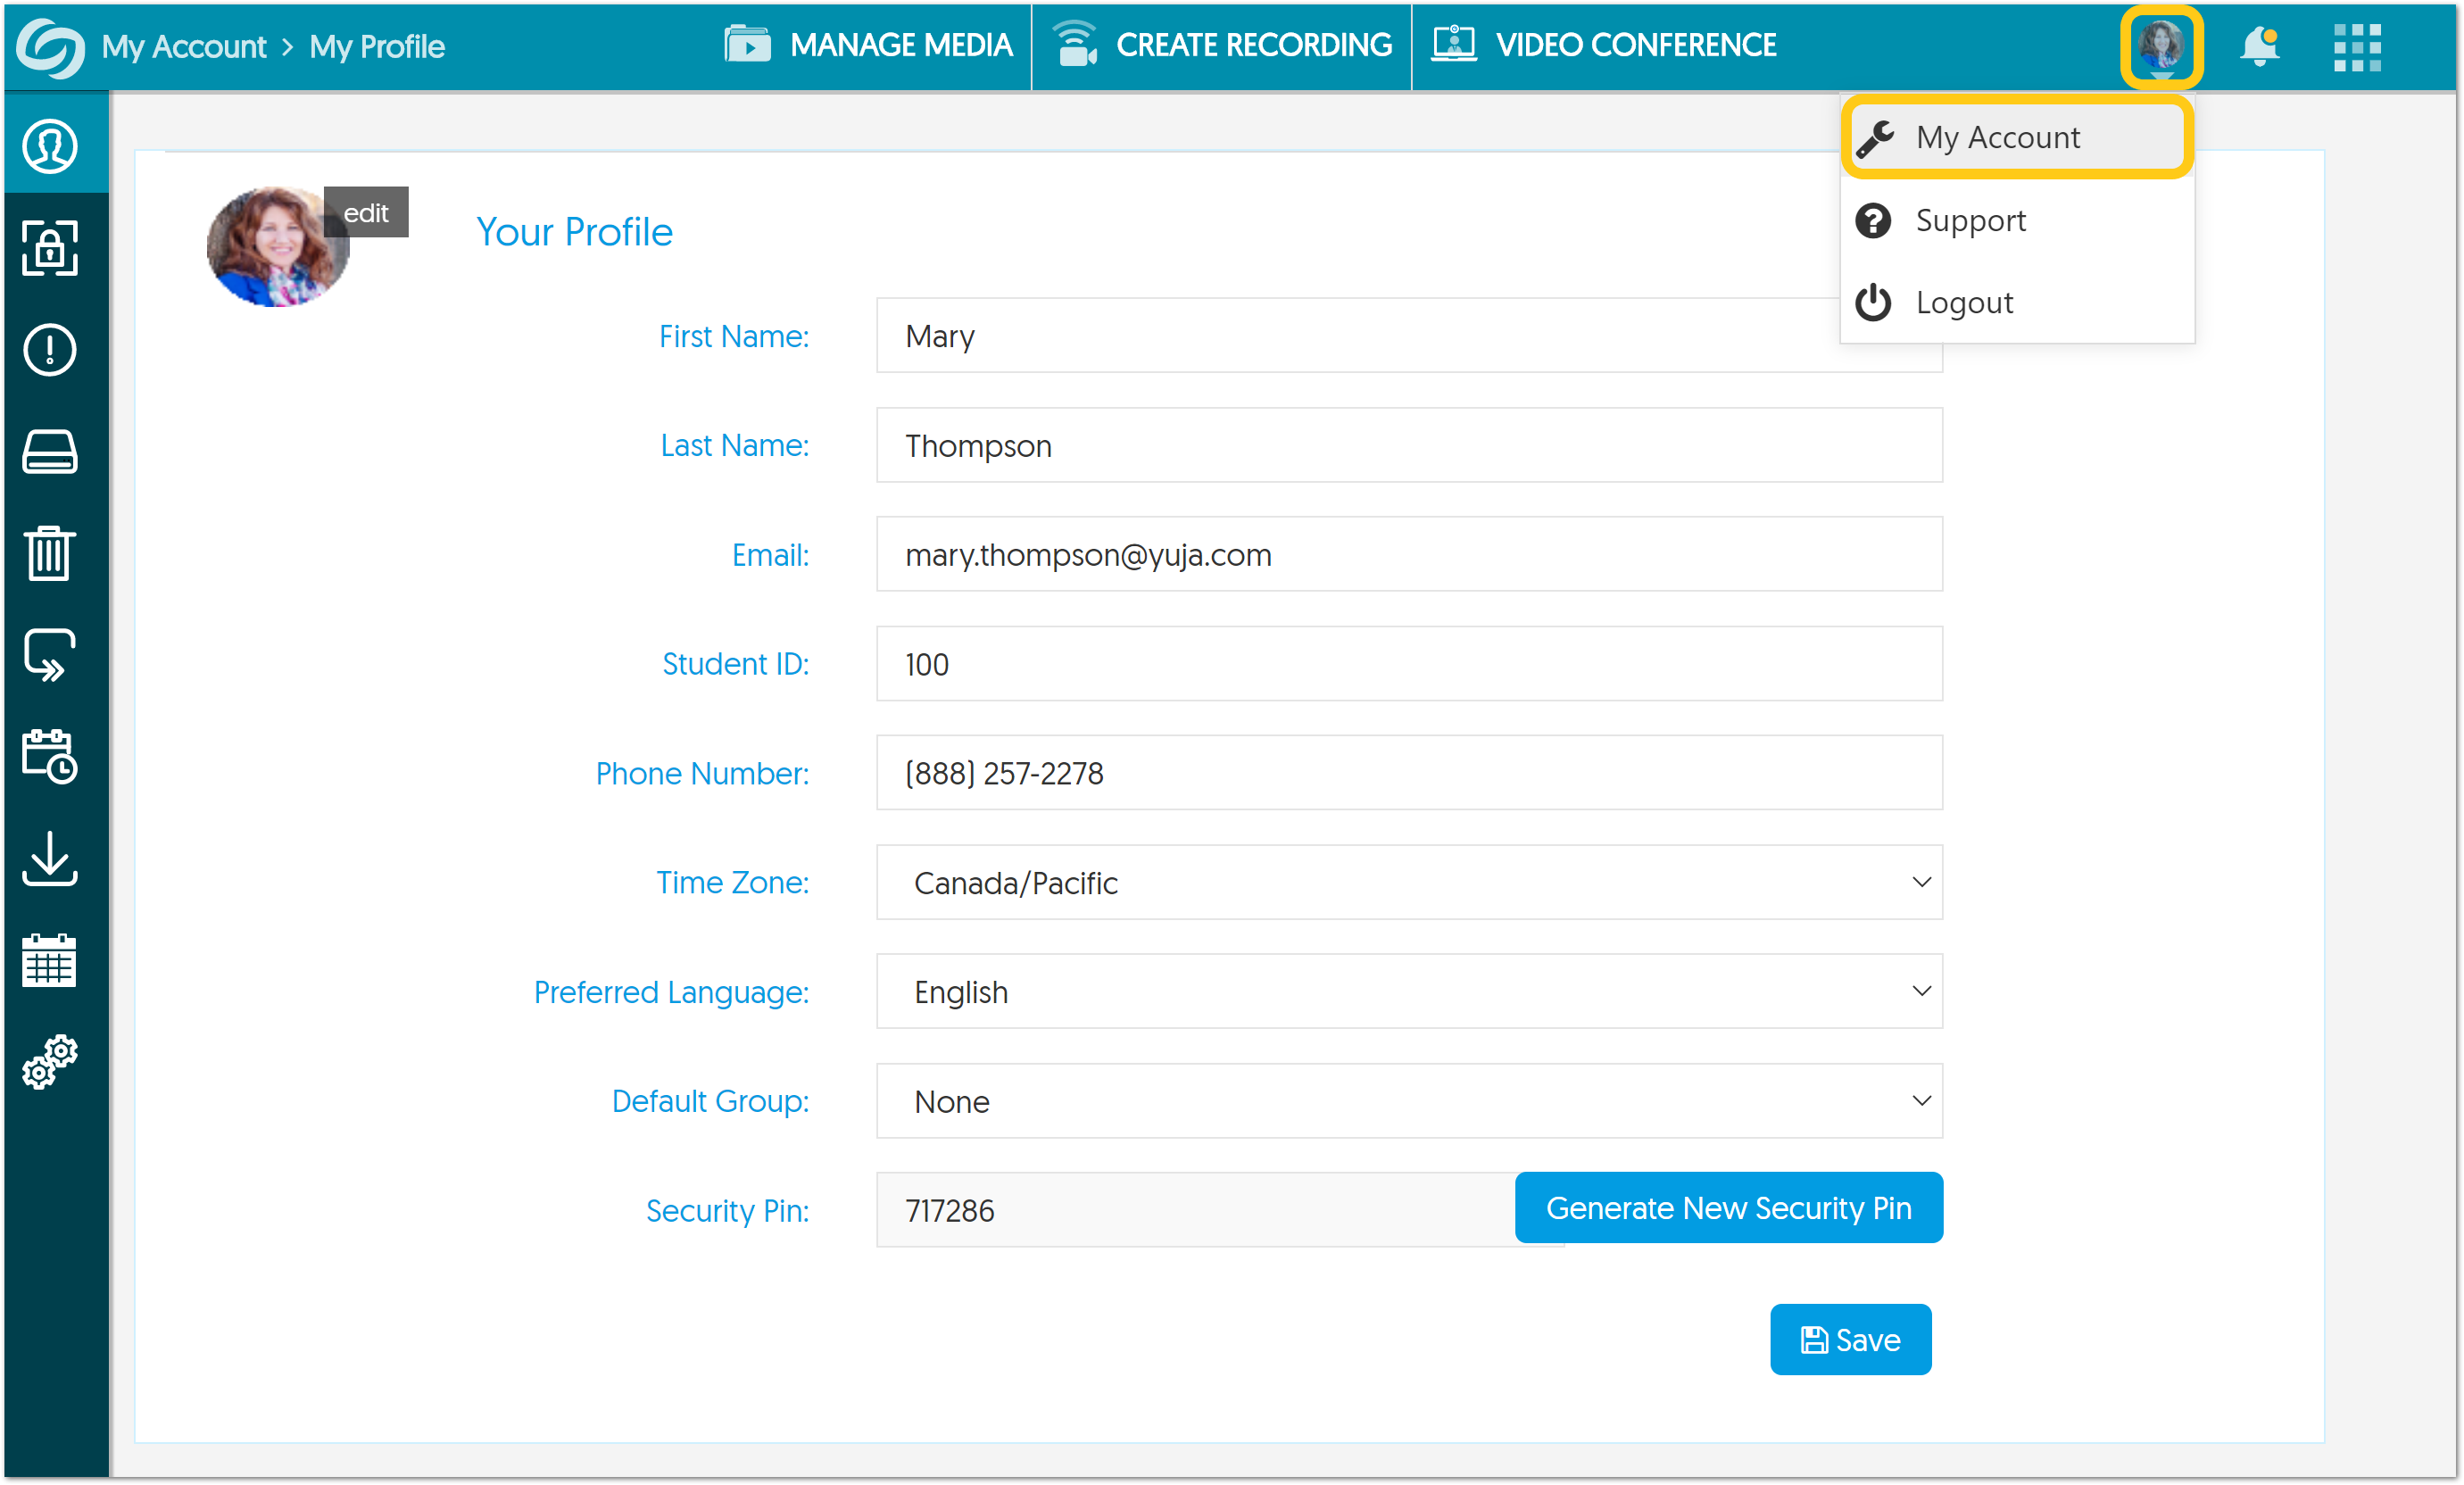The width and height of the screenshot is (2464, 1485).
Task: Go to MANAGE MEDIA
Action: (868, 45)
